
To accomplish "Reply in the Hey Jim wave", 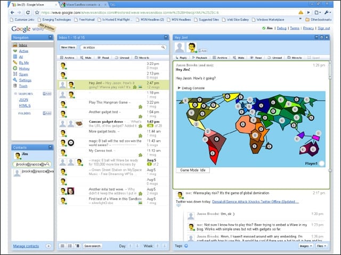I will (x=181, y=58).
